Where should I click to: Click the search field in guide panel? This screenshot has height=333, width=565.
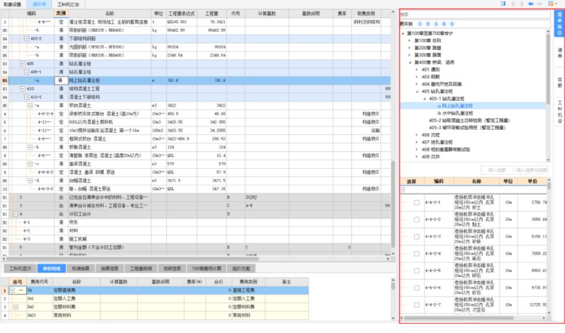(474, 14)
